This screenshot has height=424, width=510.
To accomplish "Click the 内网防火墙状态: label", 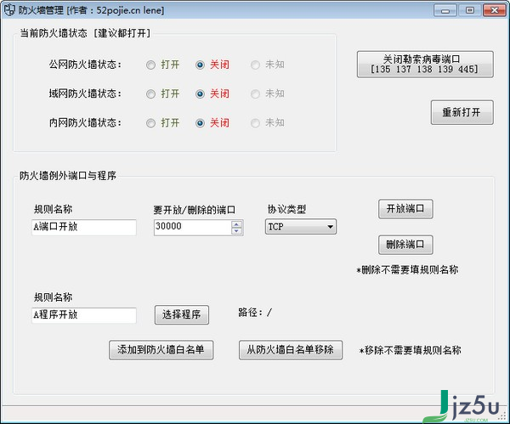I will click(85, 123).
